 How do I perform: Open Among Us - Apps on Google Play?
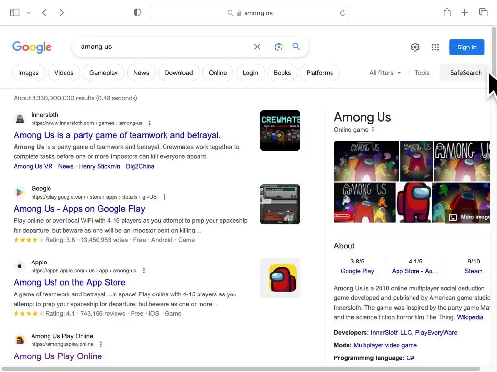(x=79, y=209)
